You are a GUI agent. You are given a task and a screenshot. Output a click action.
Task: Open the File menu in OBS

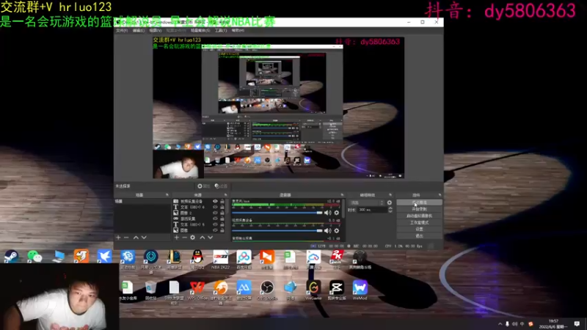click(x=122, y=30)
